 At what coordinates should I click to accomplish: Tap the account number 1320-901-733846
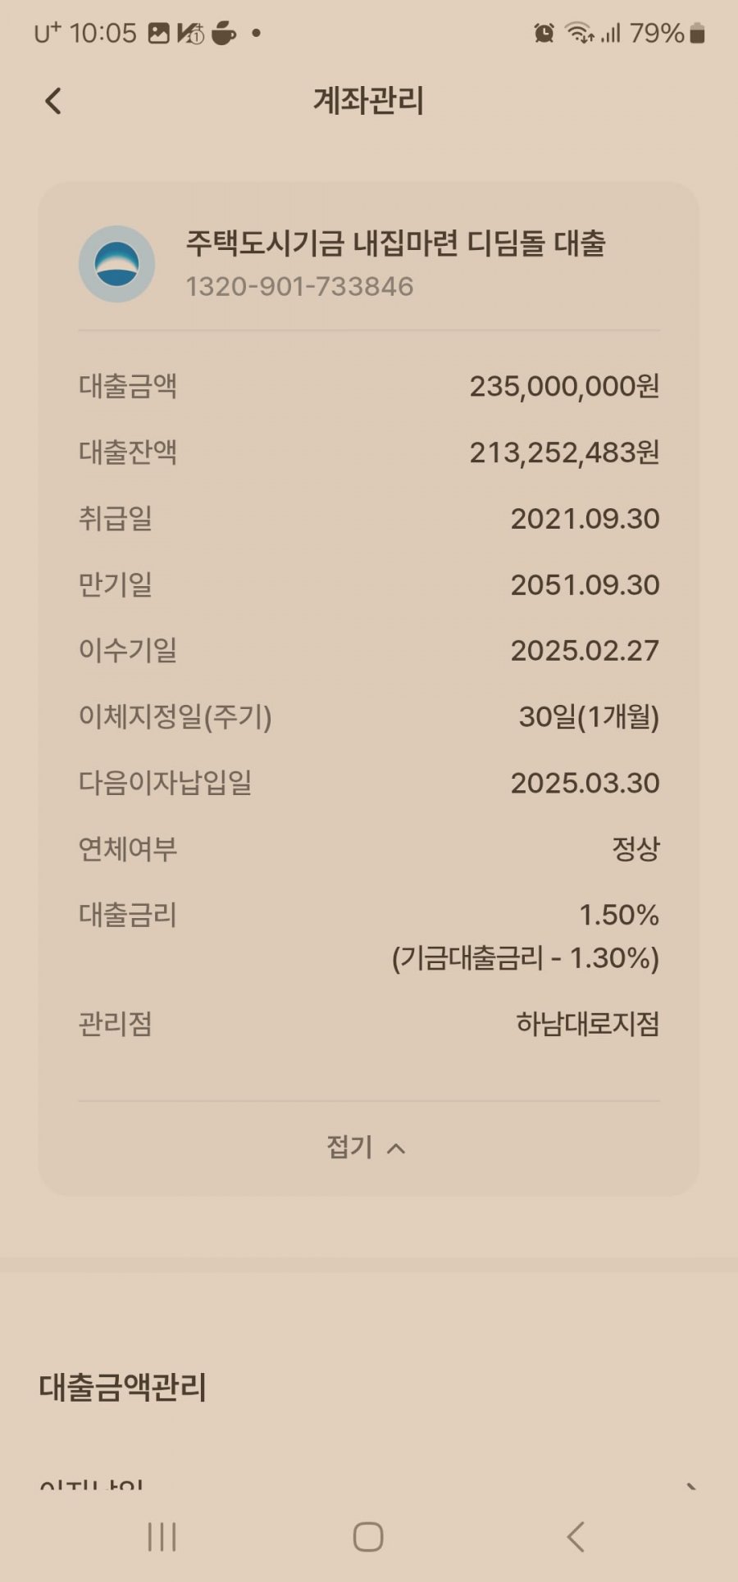tap(299, 286)
